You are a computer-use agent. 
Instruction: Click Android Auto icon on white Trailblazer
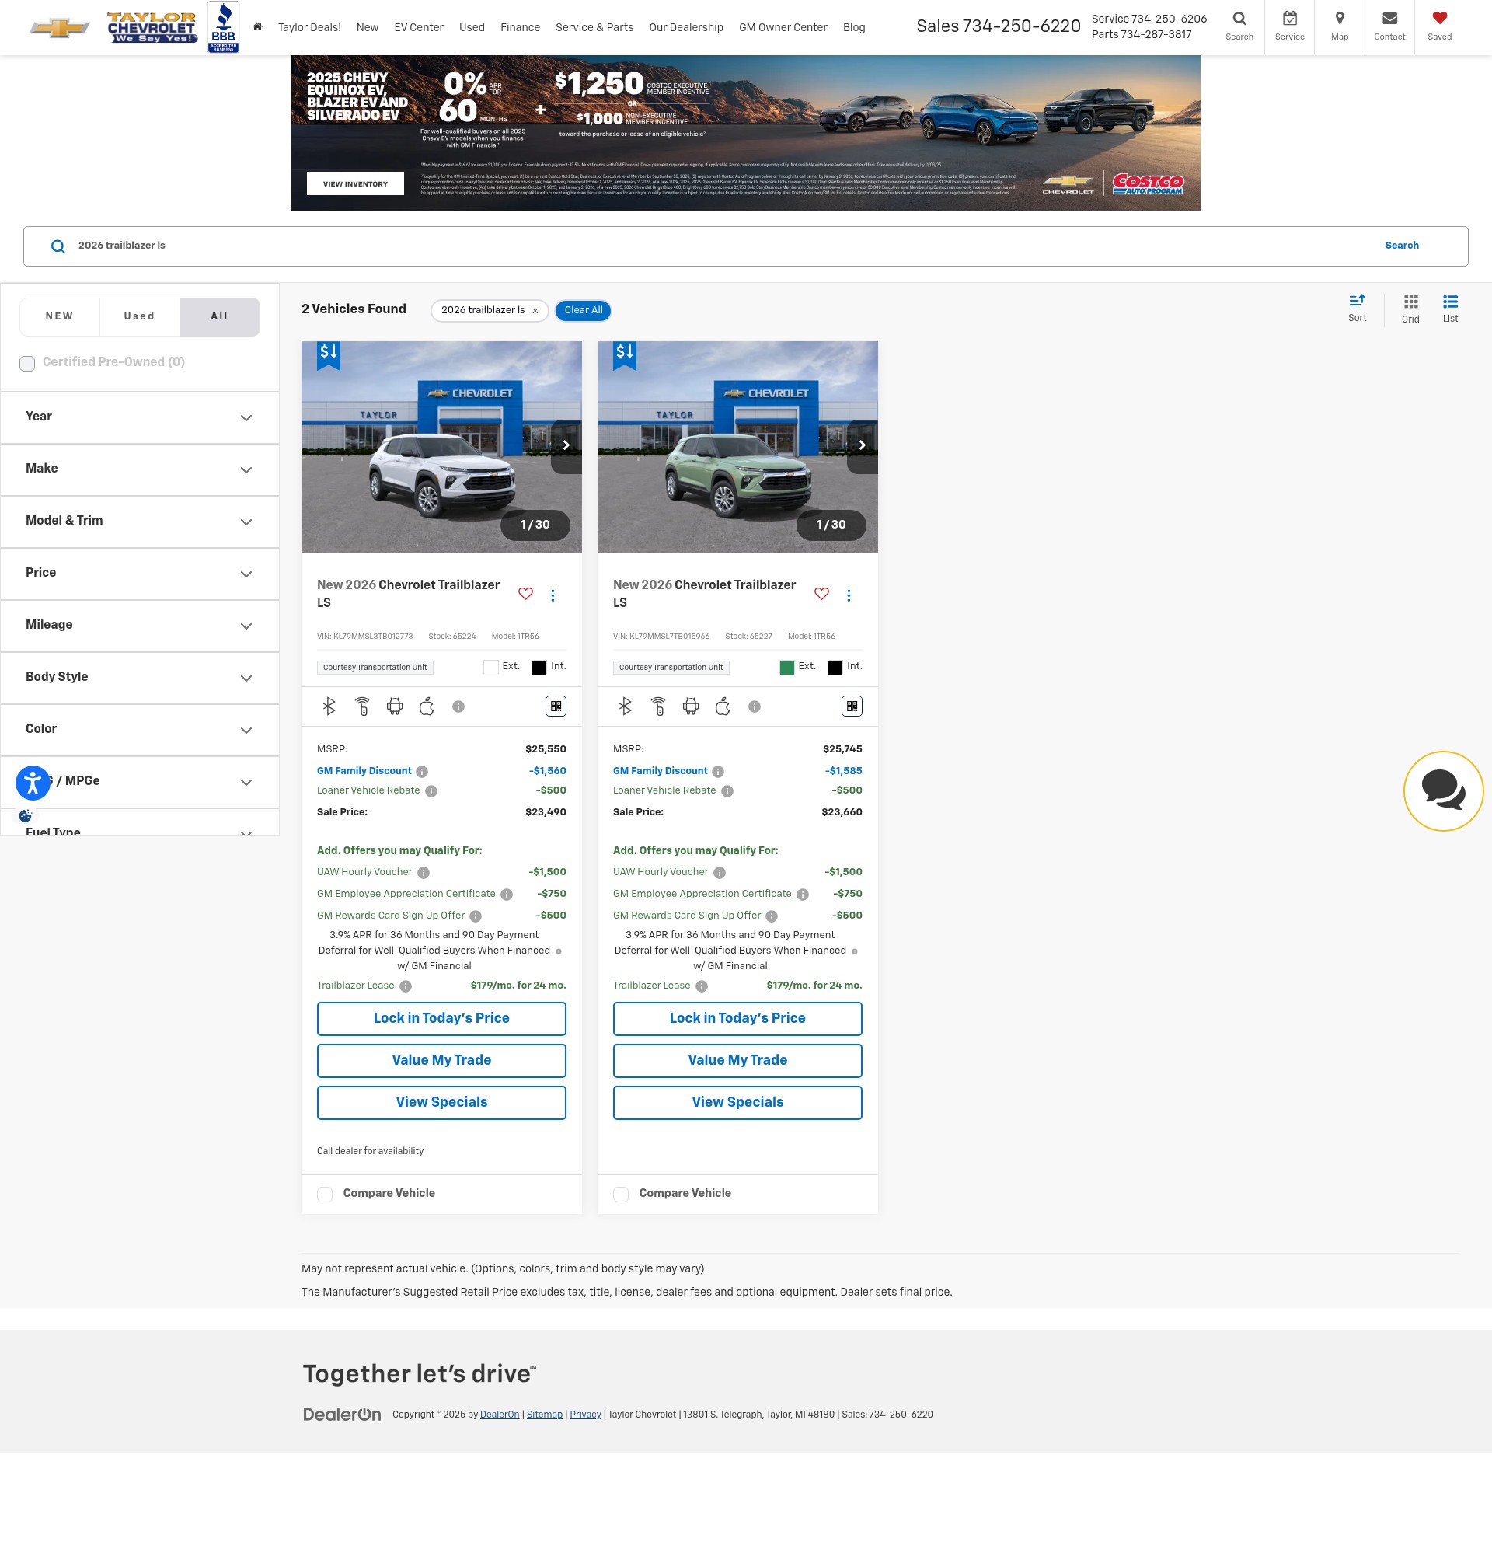[394, 706]
